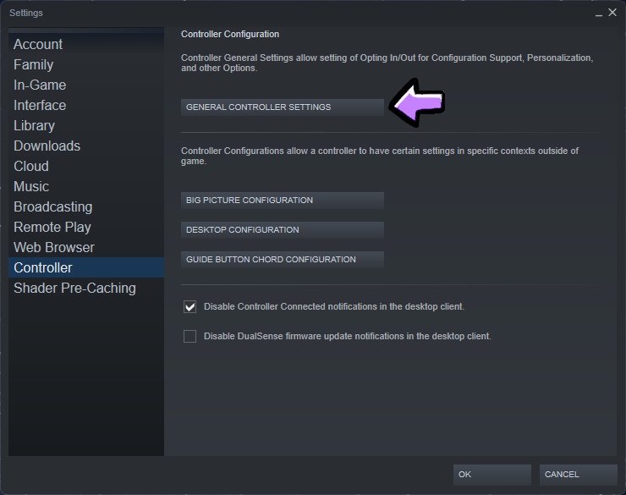This screenshot has height=495, width=626.
Task: Open the In-Game settings section
Action: tap(40, 85)
